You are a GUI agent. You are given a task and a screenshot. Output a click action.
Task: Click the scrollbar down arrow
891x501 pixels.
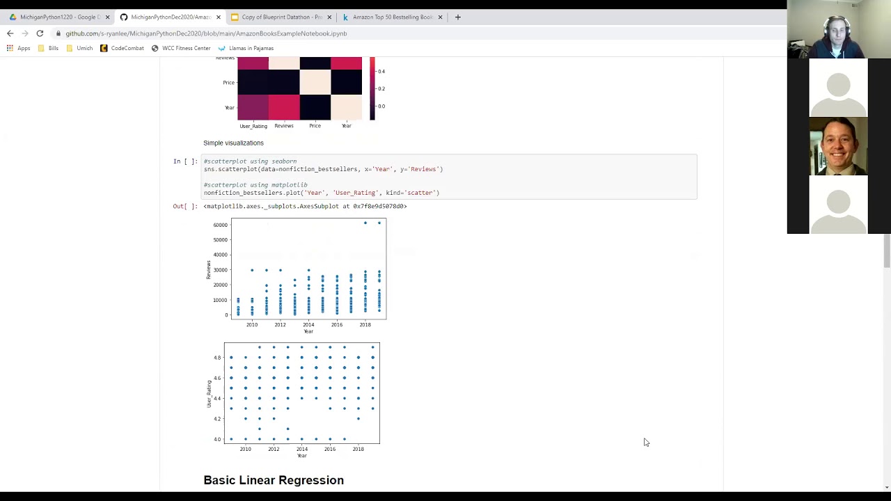(886, 487)
